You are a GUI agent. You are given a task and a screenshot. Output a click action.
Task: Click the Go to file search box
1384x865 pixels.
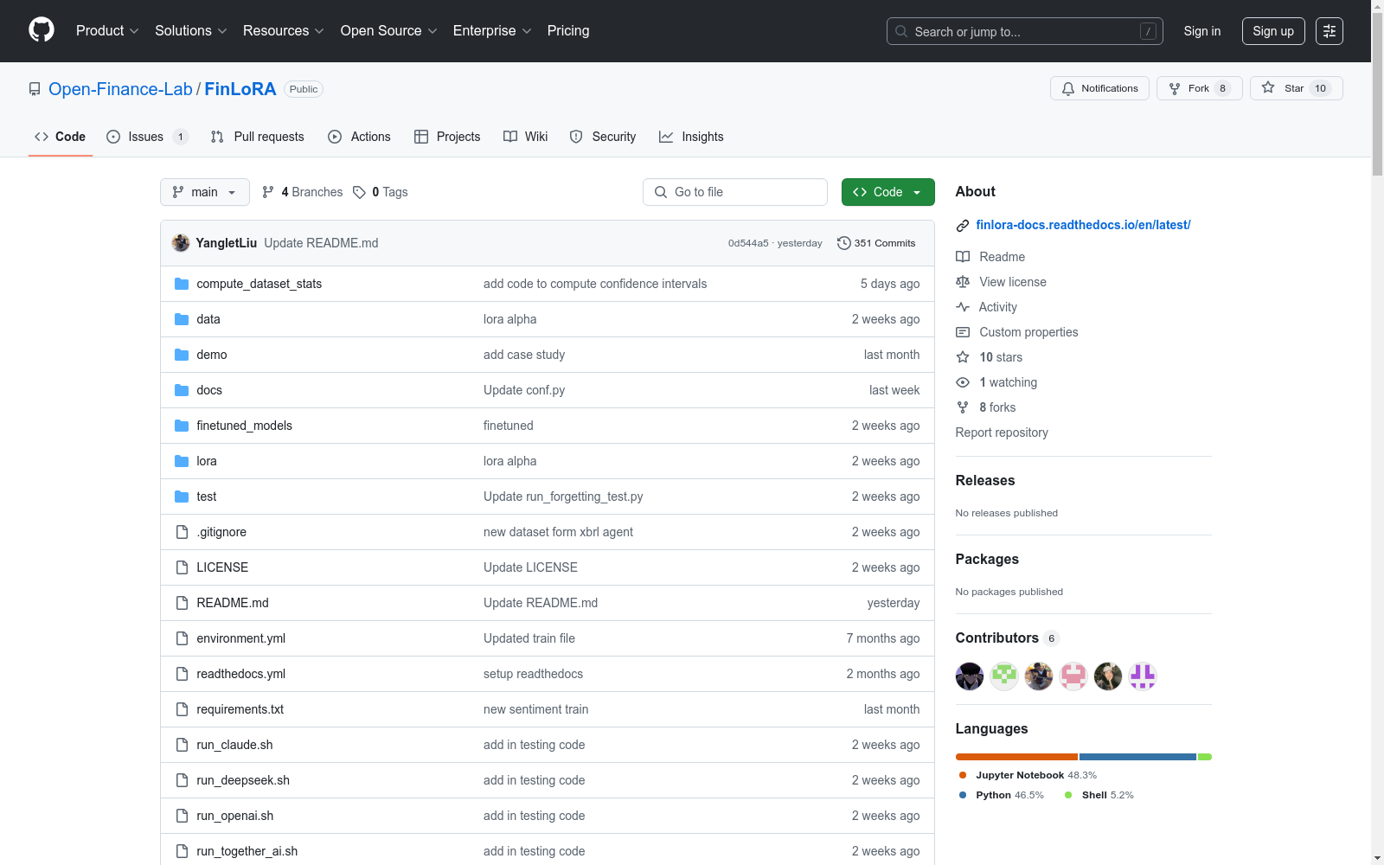coord(735,192)
